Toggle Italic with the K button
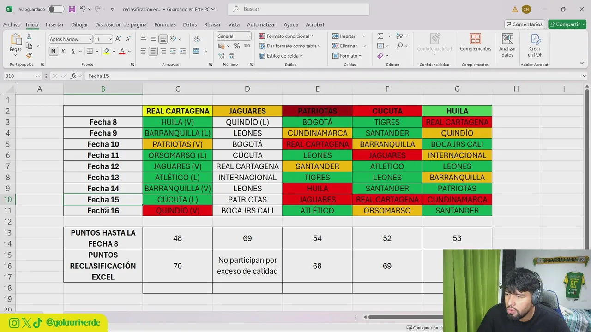591x332 pixels. [64, 51]
